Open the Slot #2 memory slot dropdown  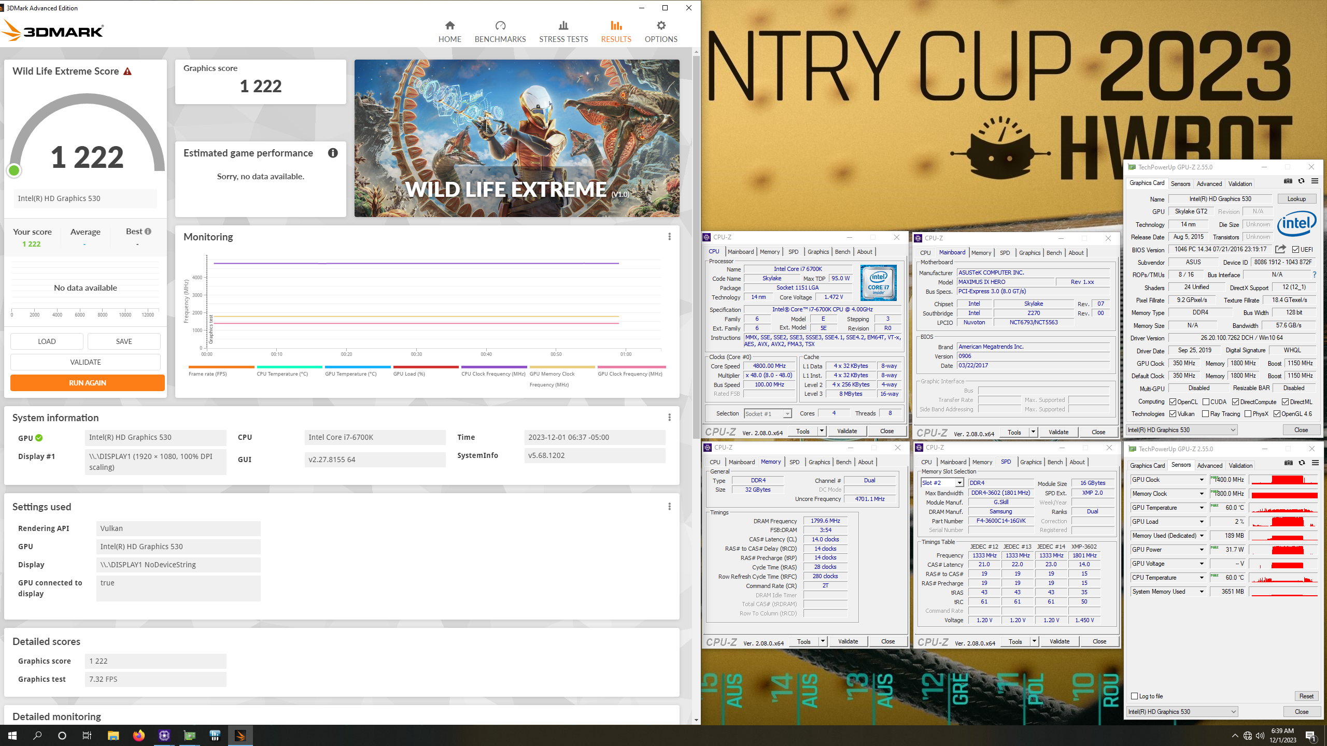point(942,483)
